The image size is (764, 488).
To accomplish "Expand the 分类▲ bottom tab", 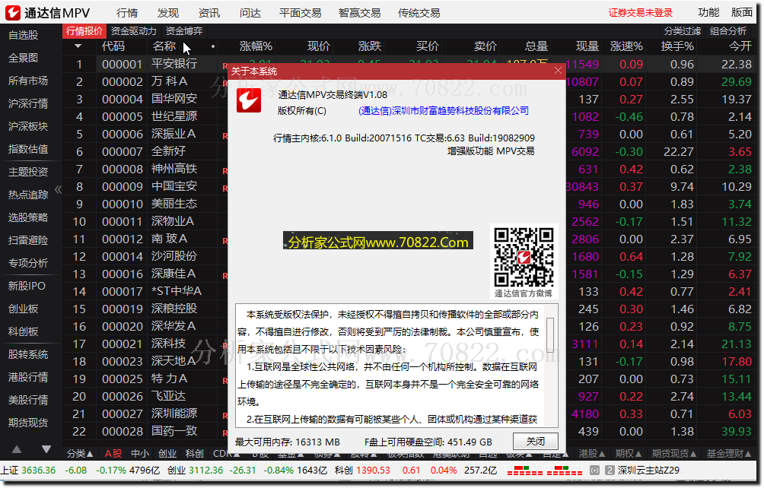I will point(80,454).
